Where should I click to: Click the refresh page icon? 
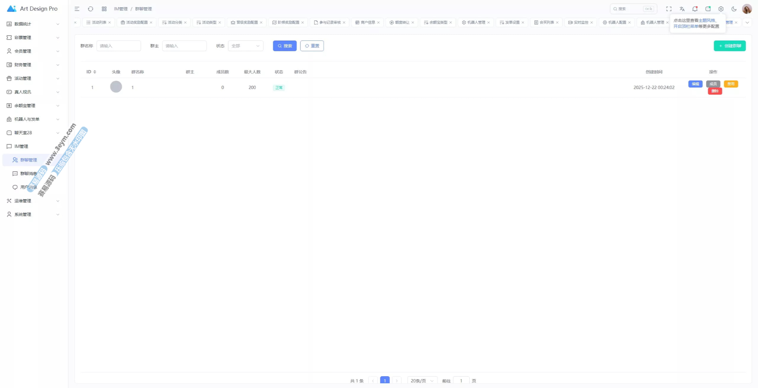pos(91,9)
